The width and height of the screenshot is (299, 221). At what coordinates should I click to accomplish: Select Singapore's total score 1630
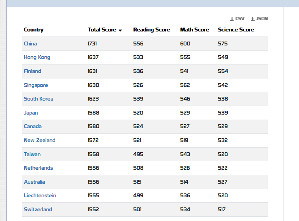93,85
